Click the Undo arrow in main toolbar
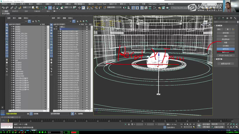 (3, 7)
